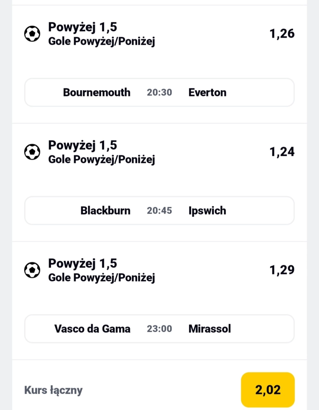This screenshot has height=410, width=319.
Task: Tap Gole Powyżej/Poniżej label above Blackburn match
Action: click(x=101, y=159)
